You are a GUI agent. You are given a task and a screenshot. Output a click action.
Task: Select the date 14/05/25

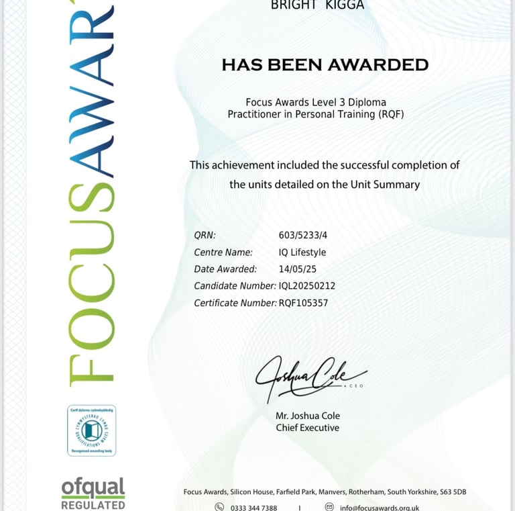click(298, 269)
